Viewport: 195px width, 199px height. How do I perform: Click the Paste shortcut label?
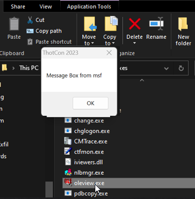pos(54,42)
